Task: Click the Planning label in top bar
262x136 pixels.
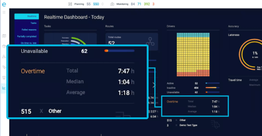Action: click(x=79, y=4)
